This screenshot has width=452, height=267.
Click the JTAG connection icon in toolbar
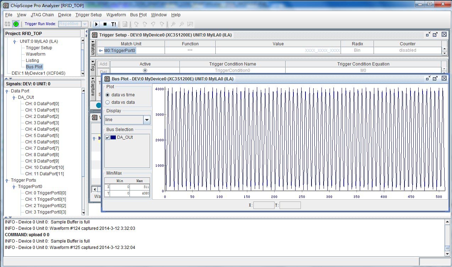(x=7, y=24)
